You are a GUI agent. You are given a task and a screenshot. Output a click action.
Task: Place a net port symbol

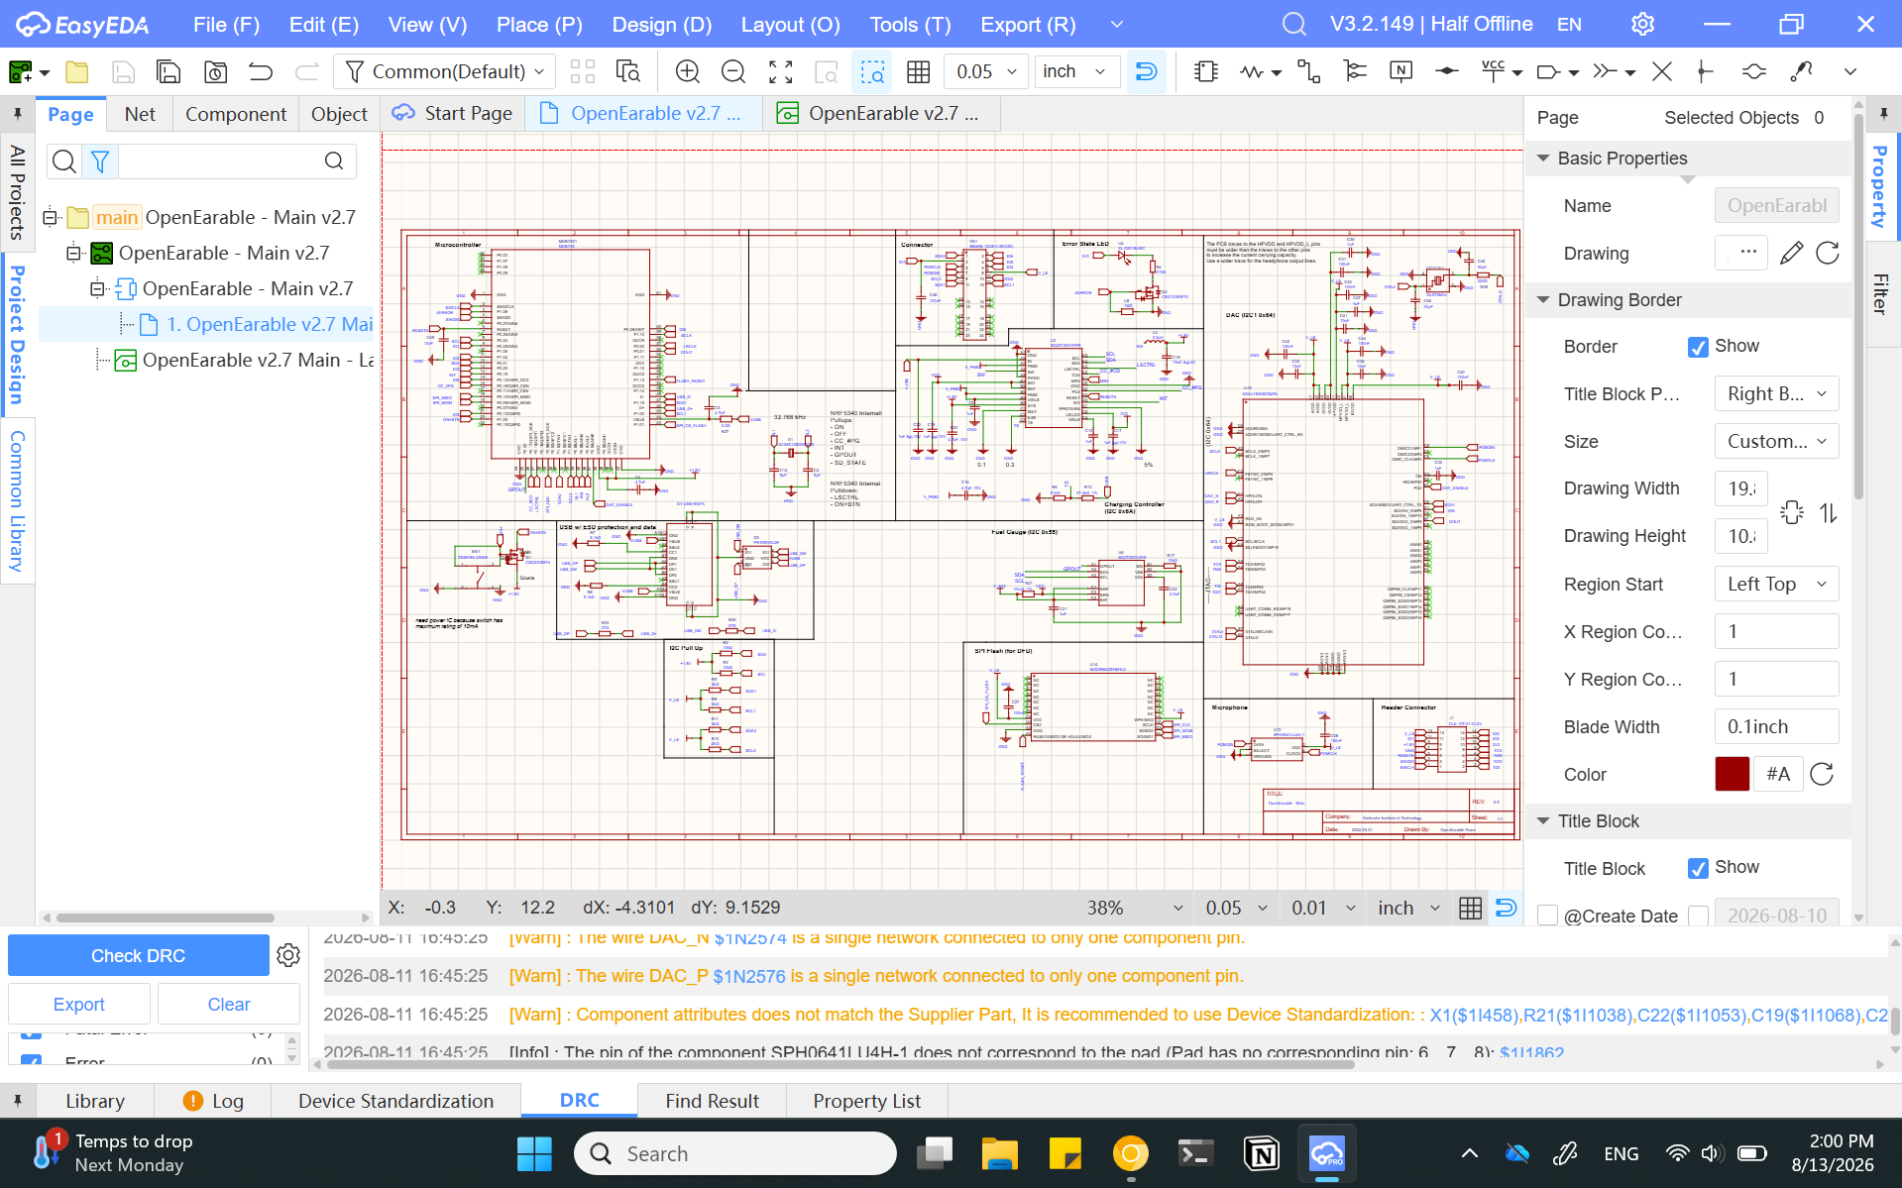pyautogui.click(x=1548, y=71)
